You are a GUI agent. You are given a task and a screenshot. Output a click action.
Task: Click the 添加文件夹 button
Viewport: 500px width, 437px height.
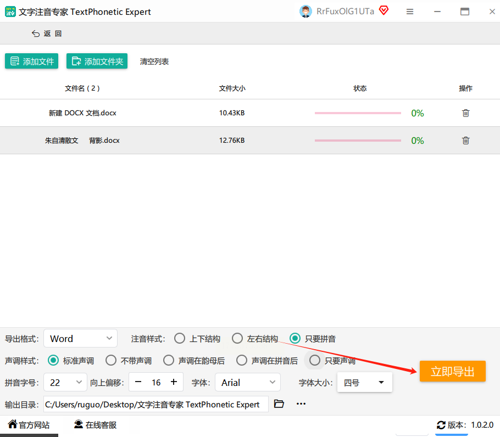[97, 61]
